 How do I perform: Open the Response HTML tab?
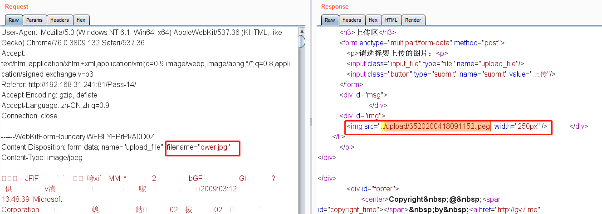click(x=391, y=20)
